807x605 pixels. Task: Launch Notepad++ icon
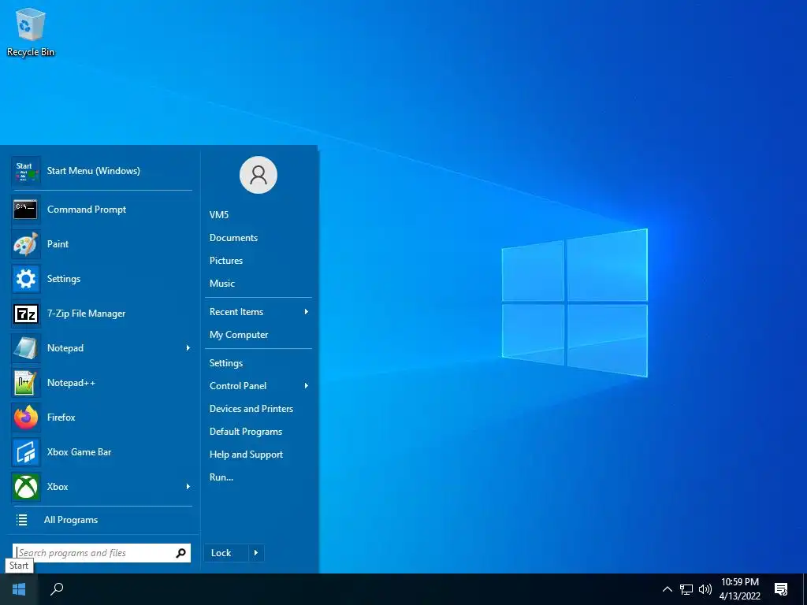click(26, 383)
